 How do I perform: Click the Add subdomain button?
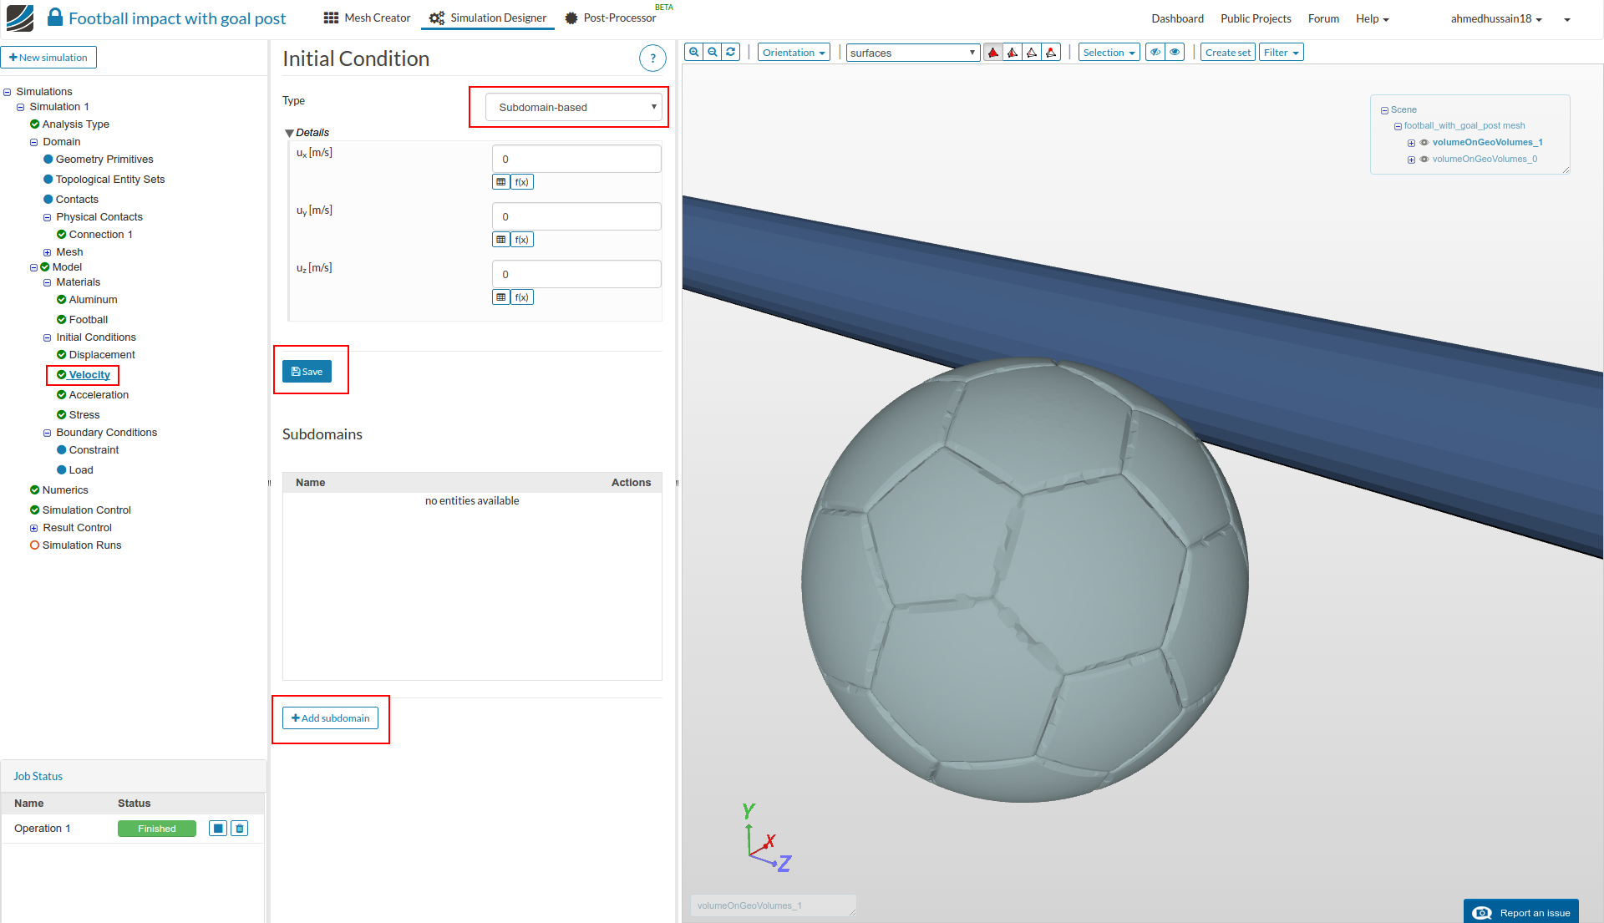[x=330, y=718]
